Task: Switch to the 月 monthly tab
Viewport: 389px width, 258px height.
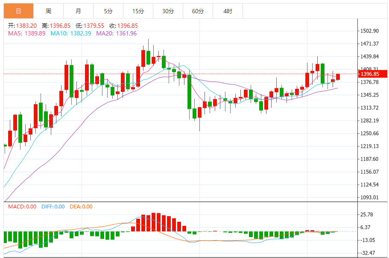Action: pyautogui.click(x=79, y=11)
